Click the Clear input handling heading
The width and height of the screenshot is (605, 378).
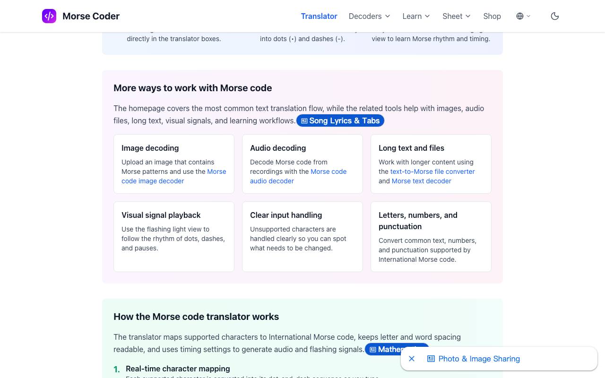[286, 215]
